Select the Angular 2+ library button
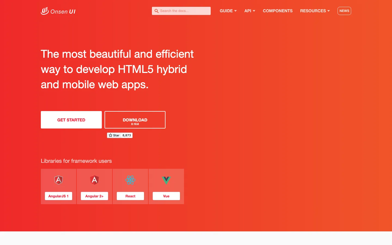 point(94,196)
